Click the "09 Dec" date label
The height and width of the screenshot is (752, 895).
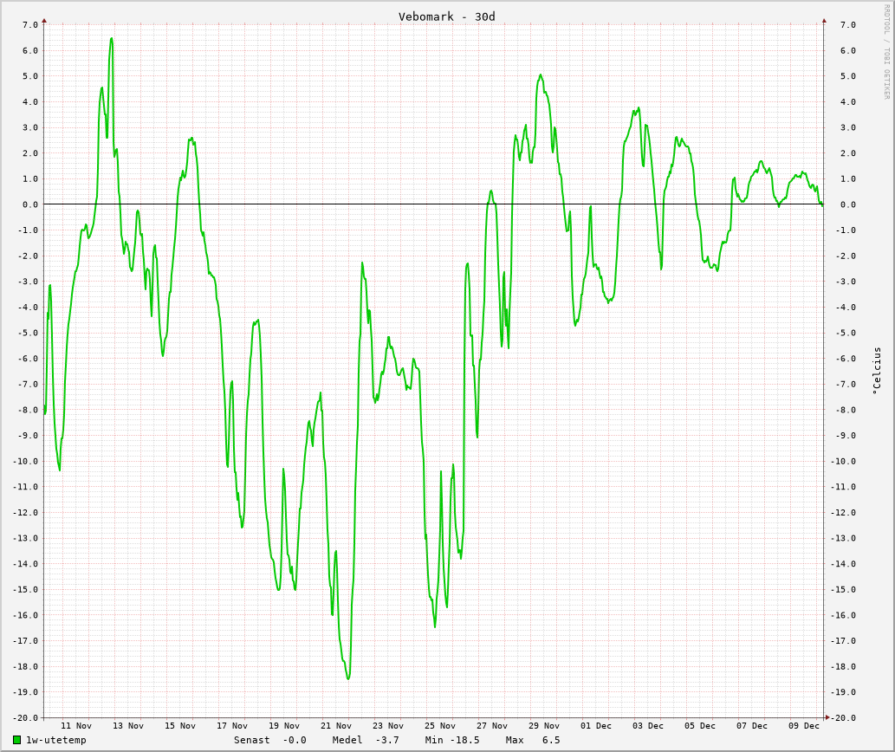[804, 726]
